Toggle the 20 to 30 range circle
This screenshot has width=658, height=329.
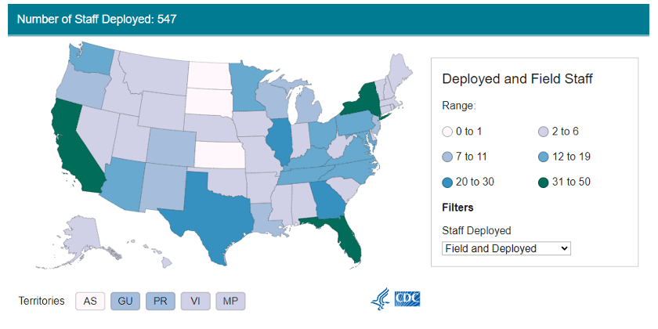pos(448,182)
